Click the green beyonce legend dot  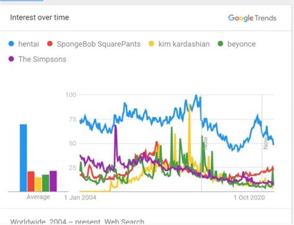click(x=221, y=44)
